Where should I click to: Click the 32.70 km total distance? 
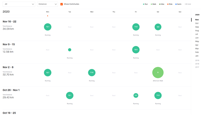click(8, 75)
